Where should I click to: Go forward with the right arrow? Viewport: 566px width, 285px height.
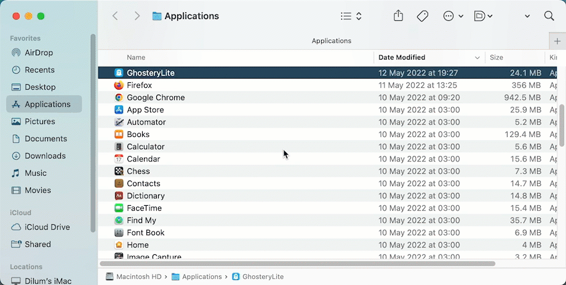pos(137,16)
